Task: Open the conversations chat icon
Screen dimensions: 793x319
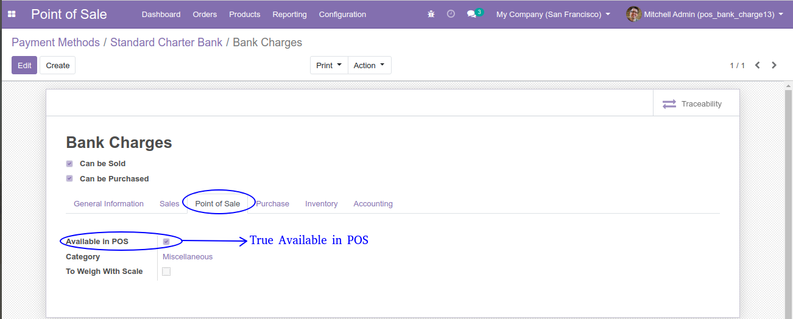Action: coord(471,14)
